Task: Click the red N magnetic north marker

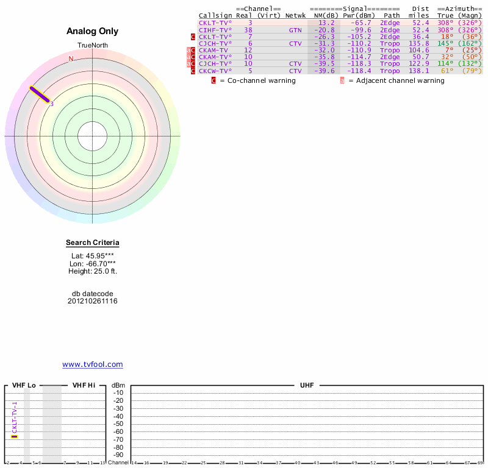Action: click(71, 59)
